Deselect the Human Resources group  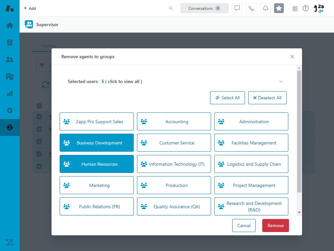pos(97,164)
